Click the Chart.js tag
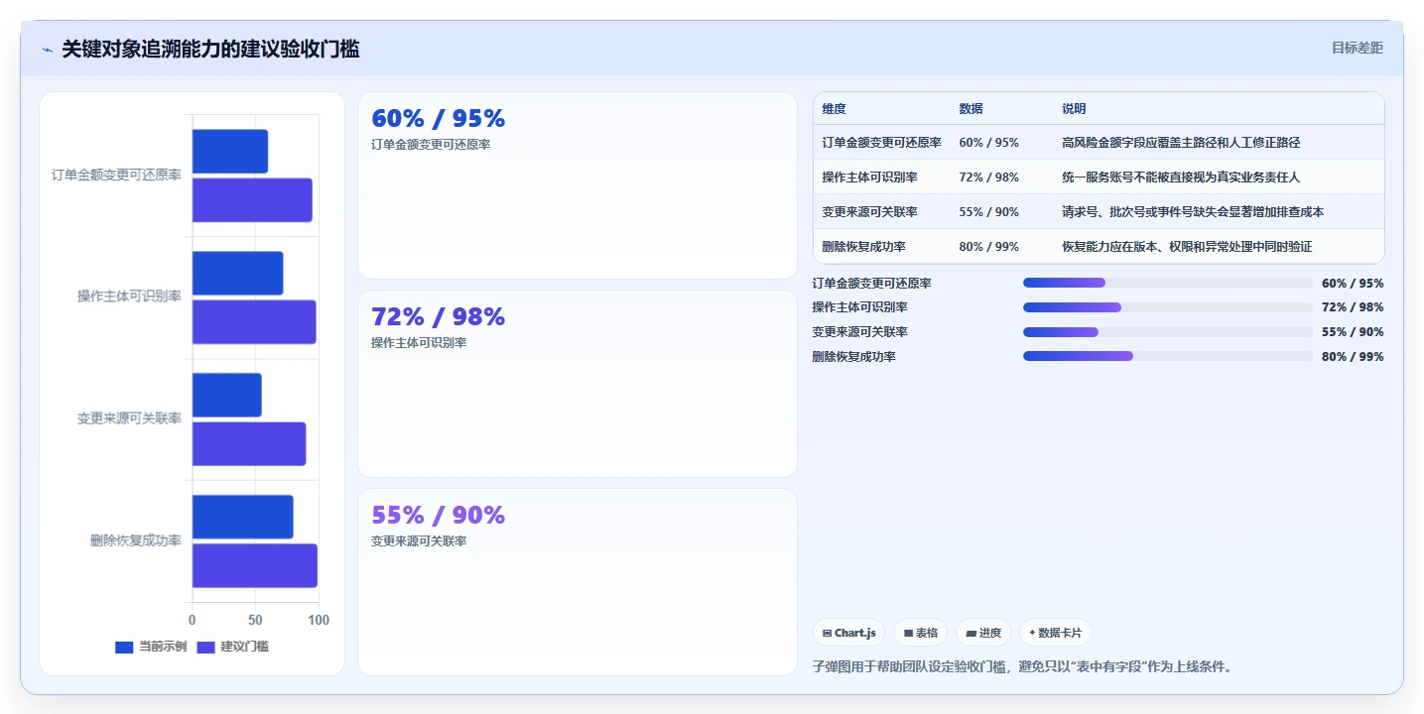1424x714 pixels. coord(848,633)
